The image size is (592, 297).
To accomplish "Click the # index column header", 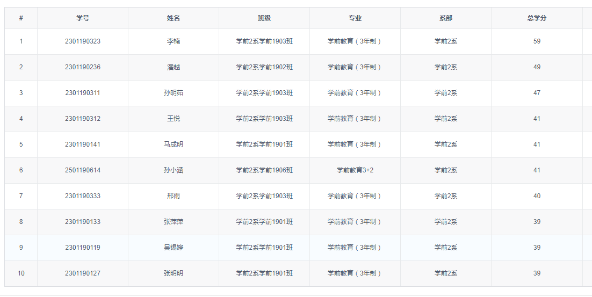I will pos(21,18).
